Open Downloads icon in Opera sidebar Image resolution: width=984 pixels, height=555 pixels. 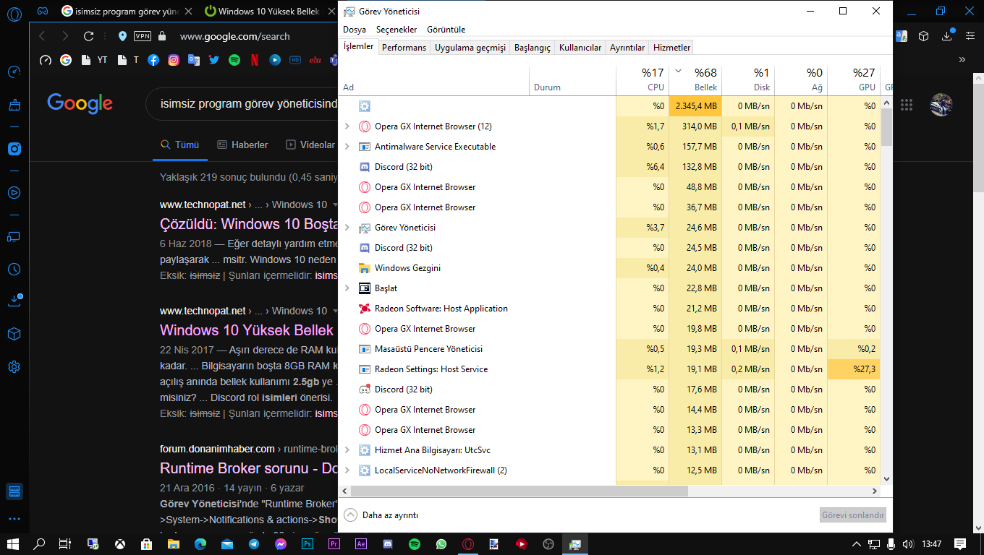14,300
